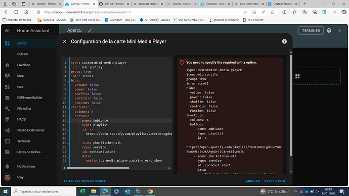This screenshot has height=196, width=349.
Task: Collapse the data: fold at line 22
Action: (68, 157)
